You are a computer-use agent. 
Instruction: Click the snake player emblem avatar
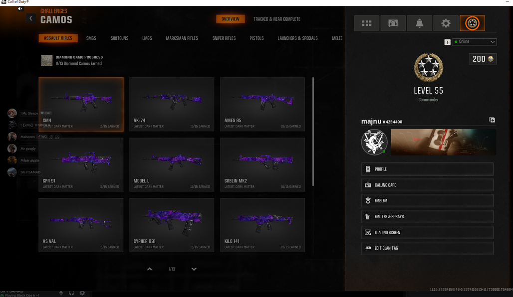pyautogui.click(x=374, y=142)
